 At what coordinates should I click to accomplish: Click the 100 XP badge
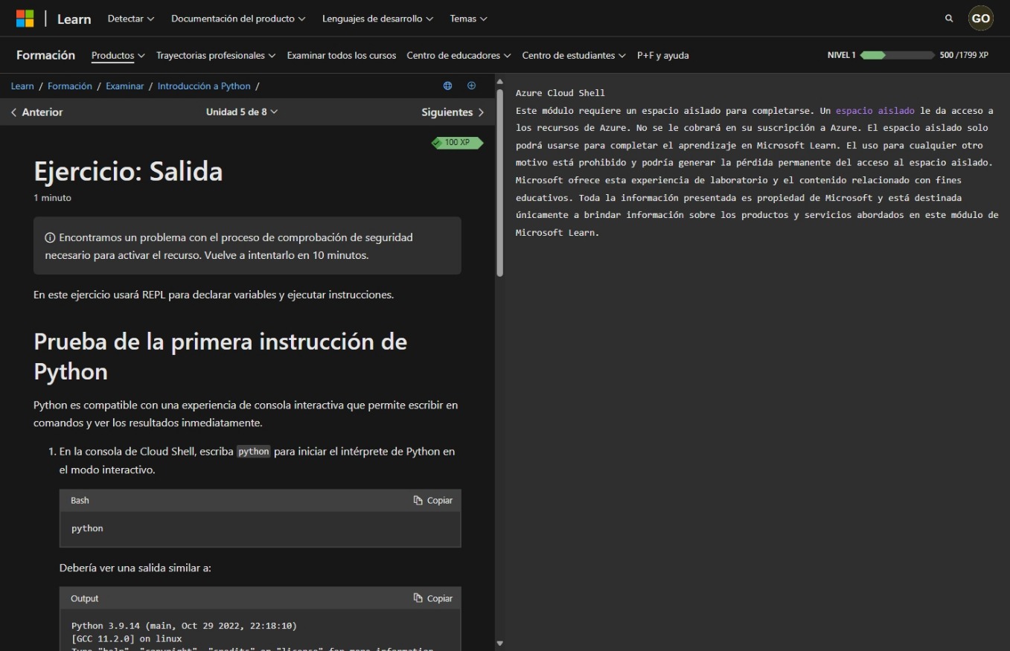coord(457,143)
